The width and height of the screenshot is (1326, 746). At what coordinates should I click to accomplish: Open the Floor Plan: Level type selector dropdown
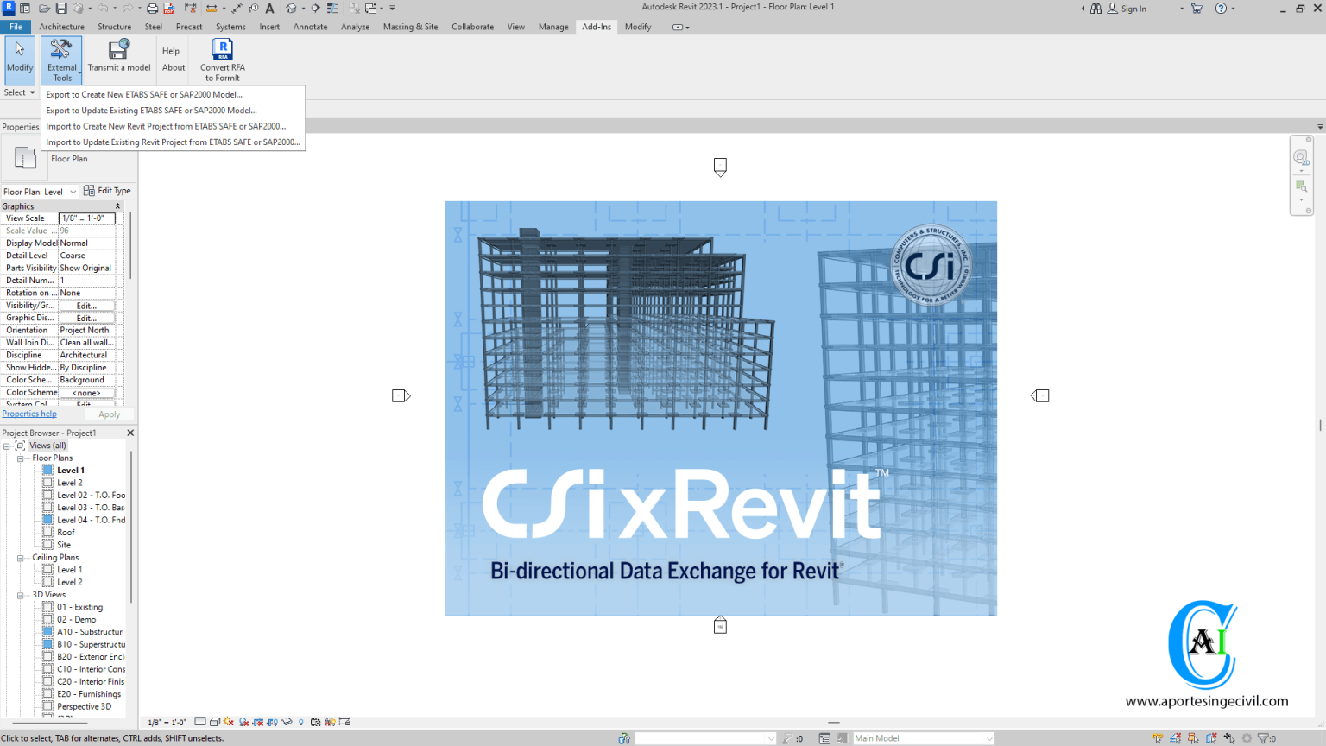[x=40, y=192]
